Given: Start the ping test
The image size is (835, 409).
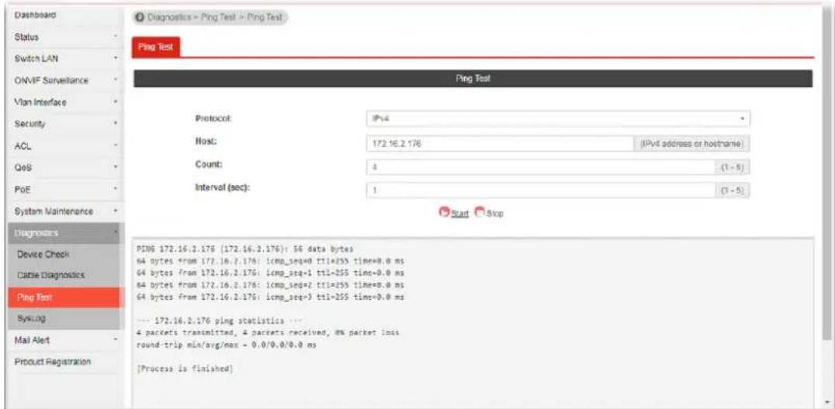Looking at the screenshot, I should pos(454,213).
